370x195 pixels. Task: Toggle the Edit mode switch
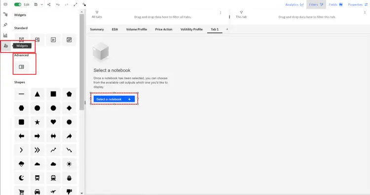[18, 4]
